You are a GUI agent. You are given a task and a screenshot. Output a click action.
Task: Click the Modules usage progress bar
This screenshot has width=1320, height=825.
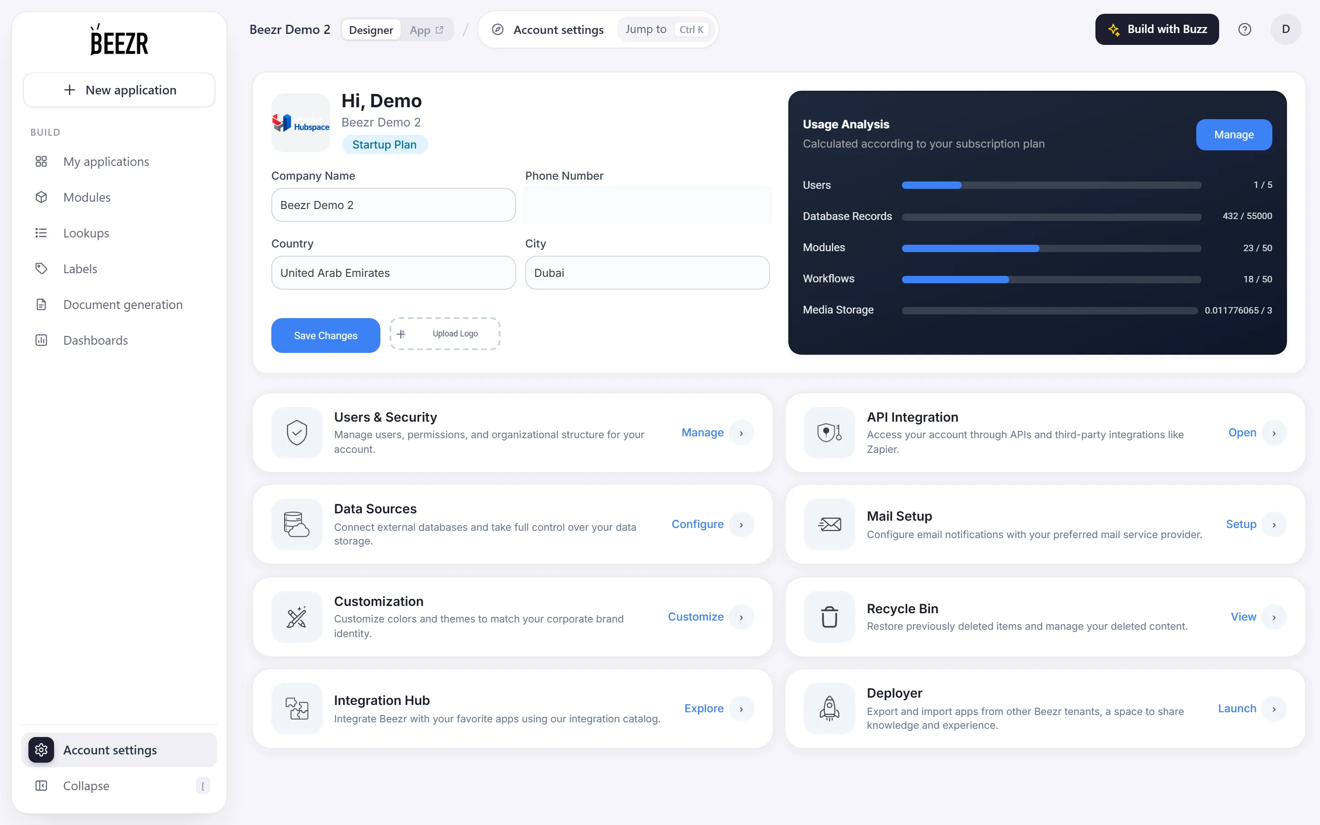pos(1051,248)
